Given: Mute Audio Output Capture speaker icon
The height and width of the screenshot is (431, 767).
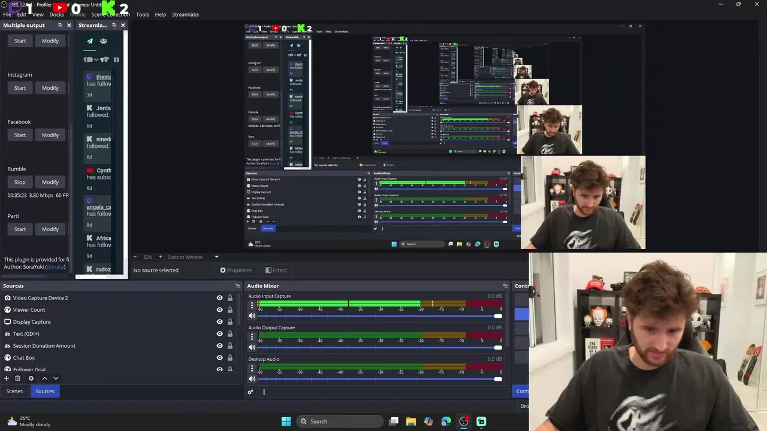Looking at the screenshot, I should (x=252, y=347).
